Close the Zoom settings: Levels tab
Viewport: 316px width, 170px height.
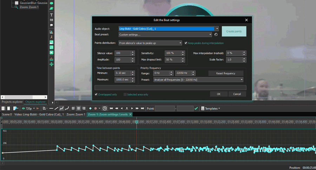pyautogui.click(x=130, y=114)
